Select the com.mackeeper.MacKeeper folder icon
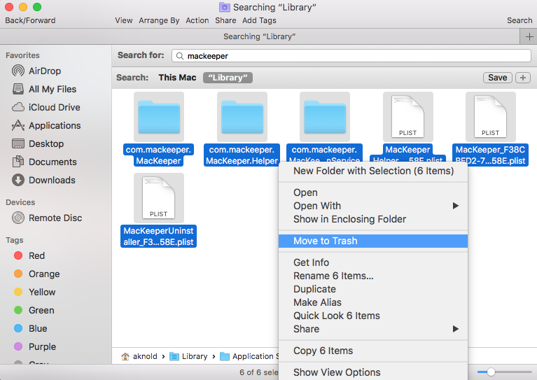Screen dimensions: 537x380 tap(159, 117)
